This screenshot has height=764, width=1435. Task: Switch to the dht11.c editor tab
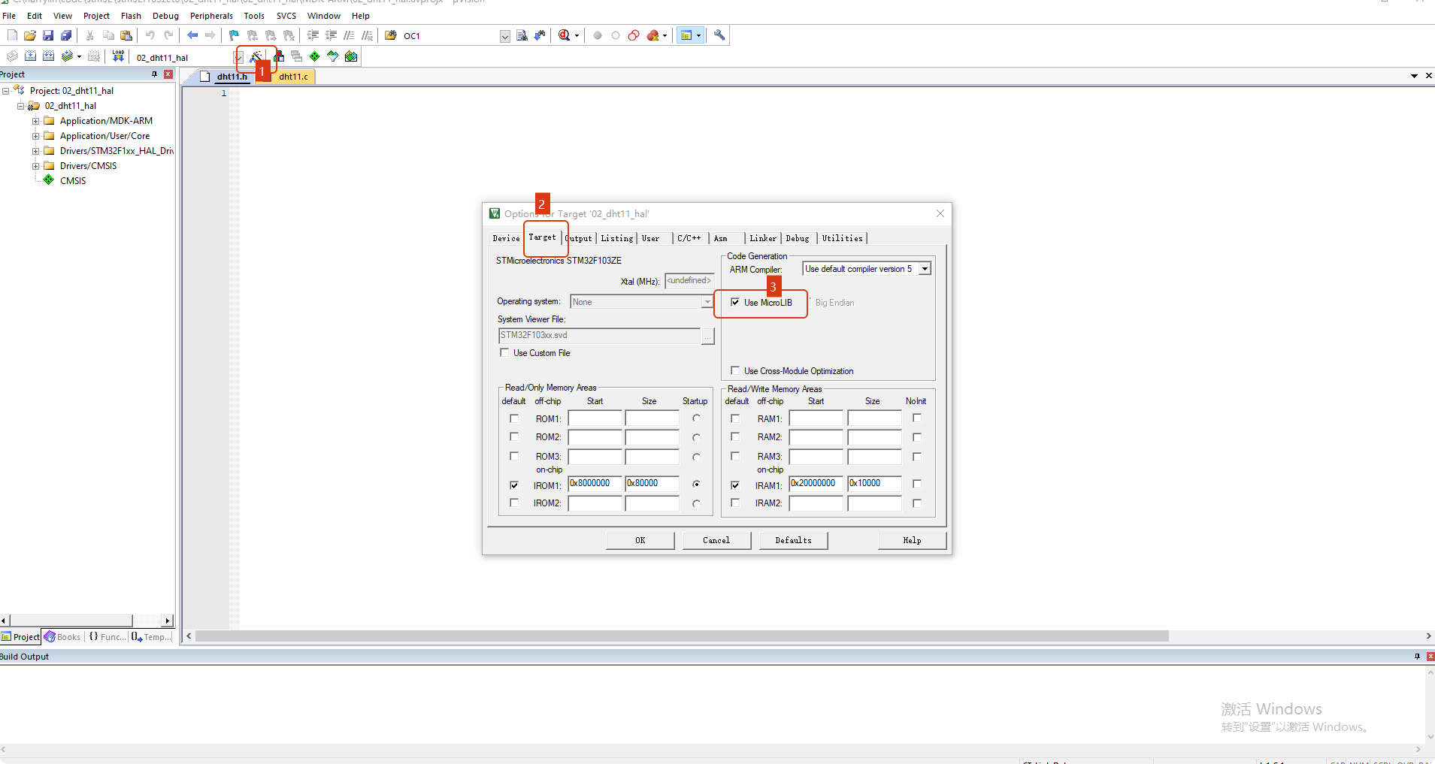coord(293,77)
